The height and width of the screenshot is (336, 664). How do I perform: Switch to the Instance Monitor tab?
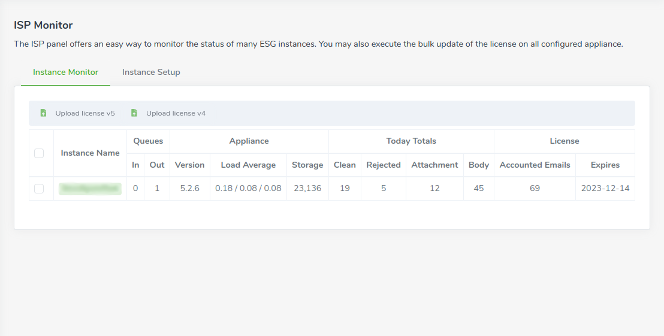[x=66, y=72]
